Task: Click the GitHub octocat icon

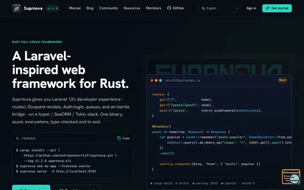Action: (169, 8)
